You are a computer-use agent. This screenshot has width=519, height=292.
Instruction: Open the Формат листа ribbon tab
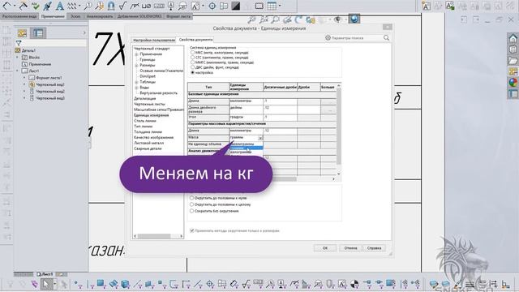tap(178, 16)
